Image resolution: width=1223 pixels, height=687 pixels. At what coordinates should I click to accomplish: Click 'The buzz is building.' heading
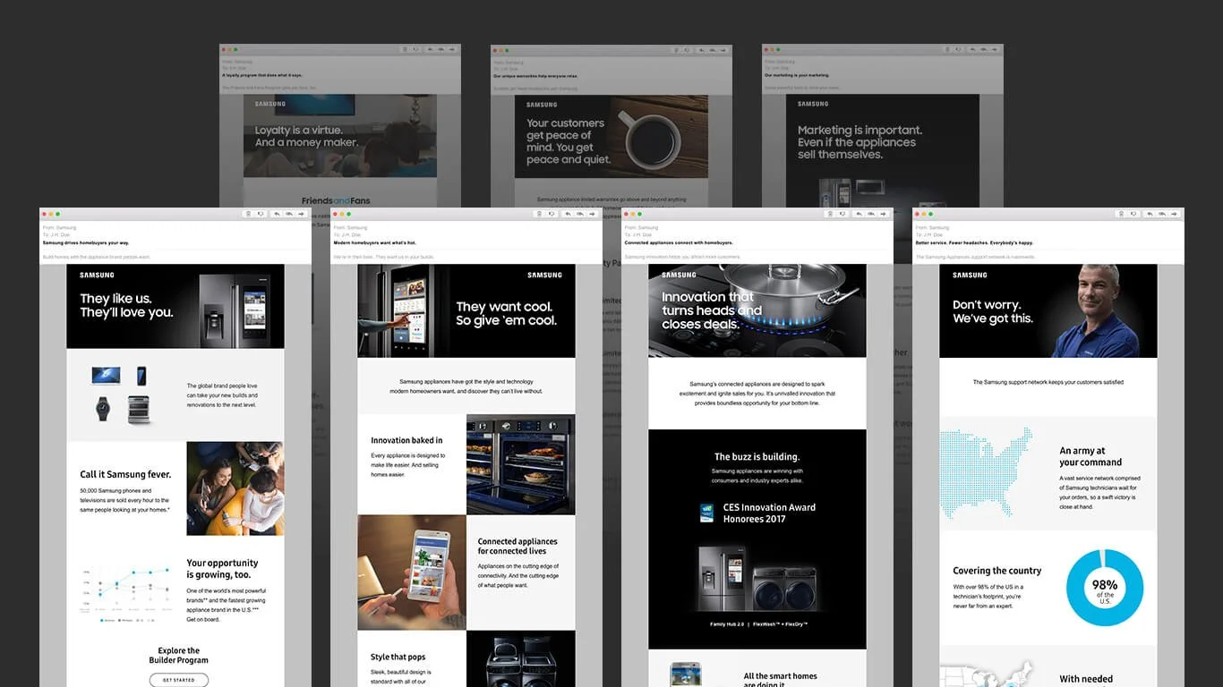pyautogui.click(x=757, y=457)
